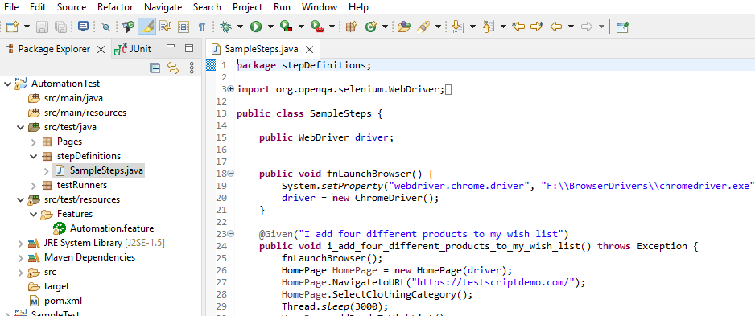
Task: Select pom.xml in Package Explorer
Action: tap(63, 301)
